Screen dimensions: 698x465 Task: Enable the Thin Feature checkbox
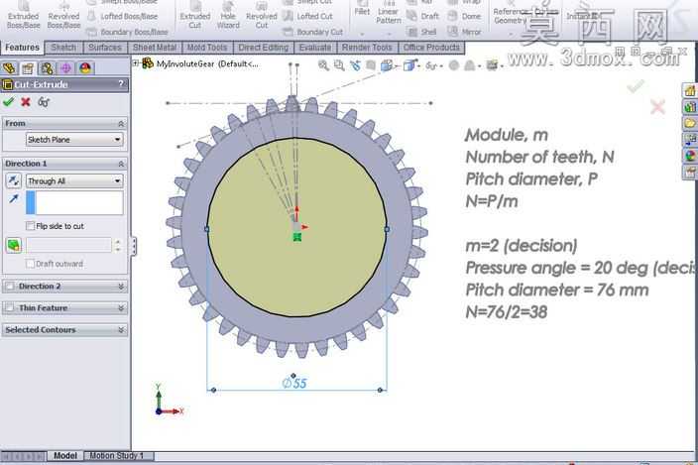coord(10,308)
